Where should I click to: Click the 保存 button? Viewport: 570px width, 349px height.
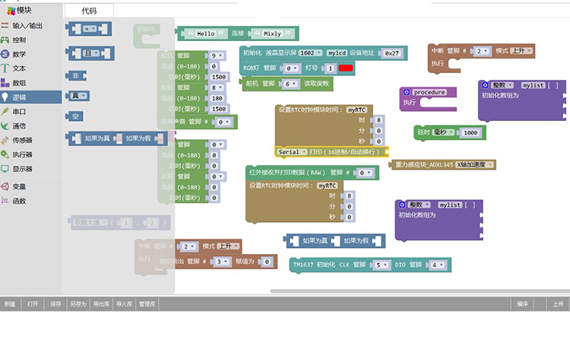(55, 304)
